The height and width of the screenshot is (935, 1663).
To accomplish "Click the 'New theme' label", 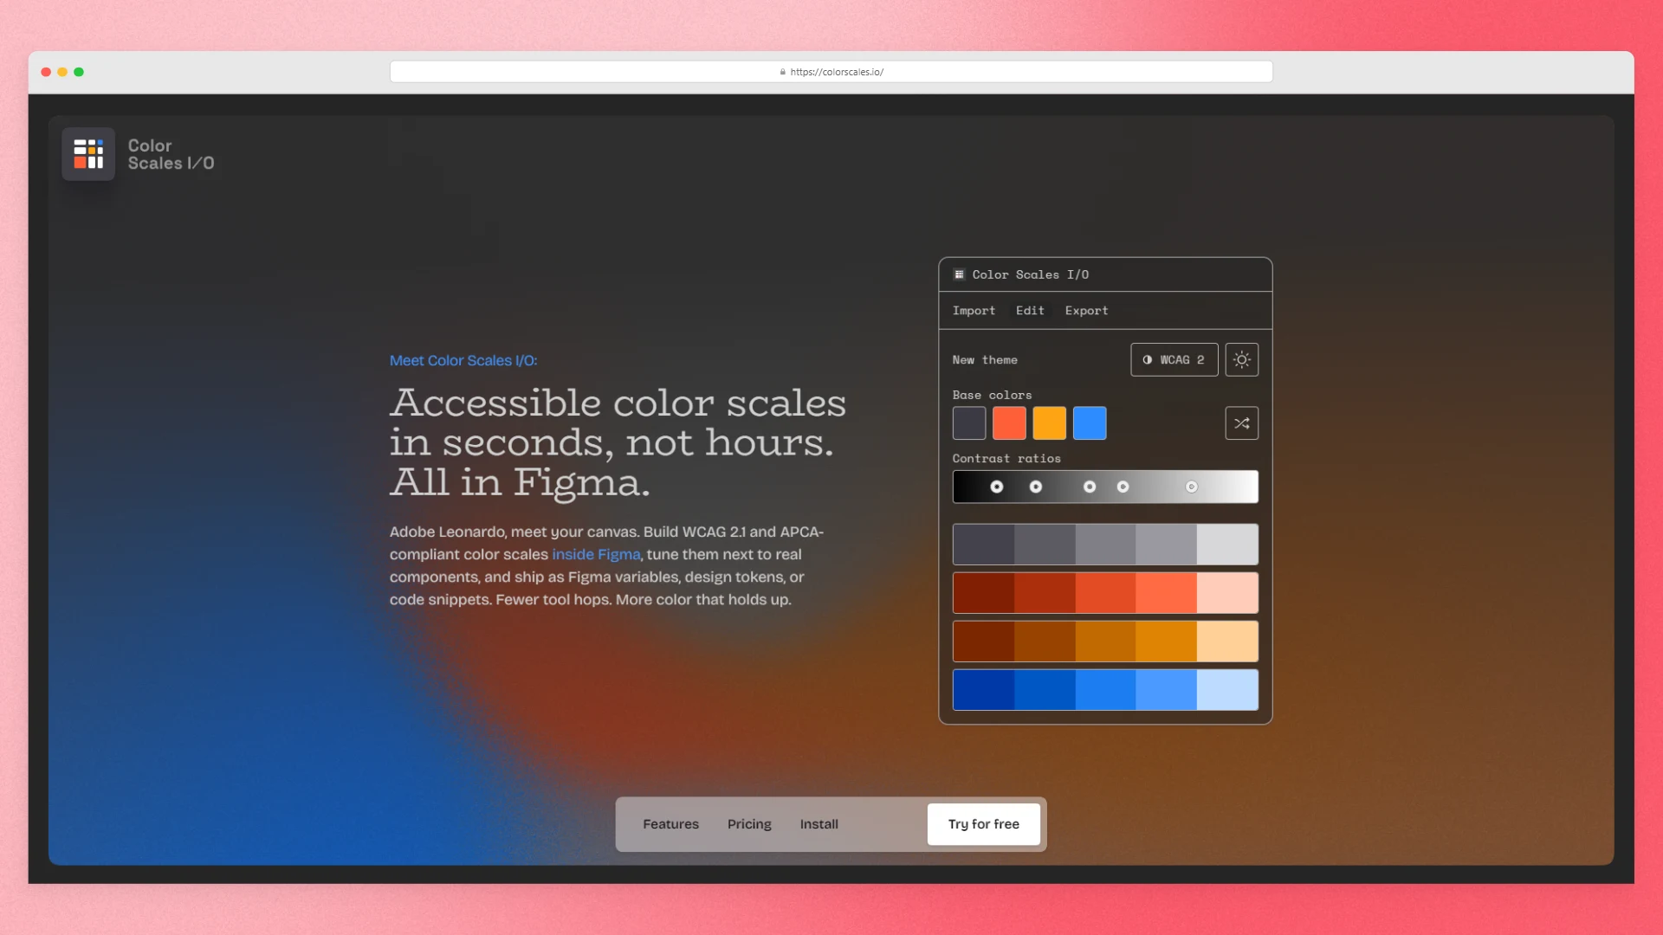I will 985,360.
